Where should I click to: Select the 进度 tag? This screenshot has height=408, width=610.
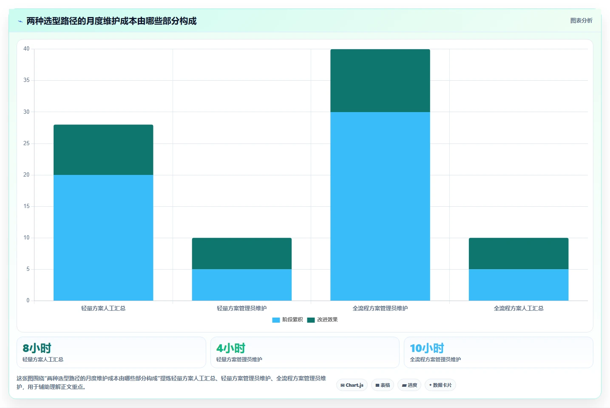pos(409,385)
